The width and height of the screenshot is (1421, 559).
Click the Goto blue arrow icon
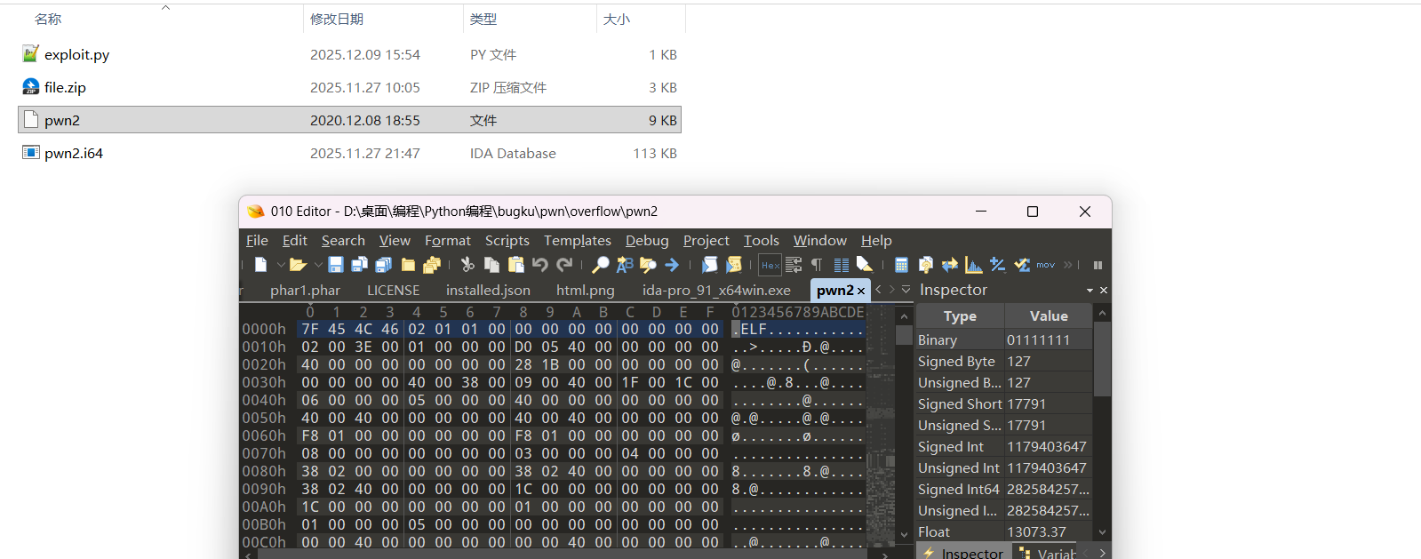coord(672,265)
